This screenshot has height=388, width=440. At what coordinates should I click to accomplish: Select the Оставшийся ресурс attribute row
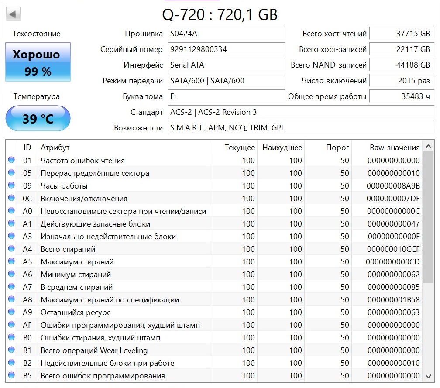214,312
